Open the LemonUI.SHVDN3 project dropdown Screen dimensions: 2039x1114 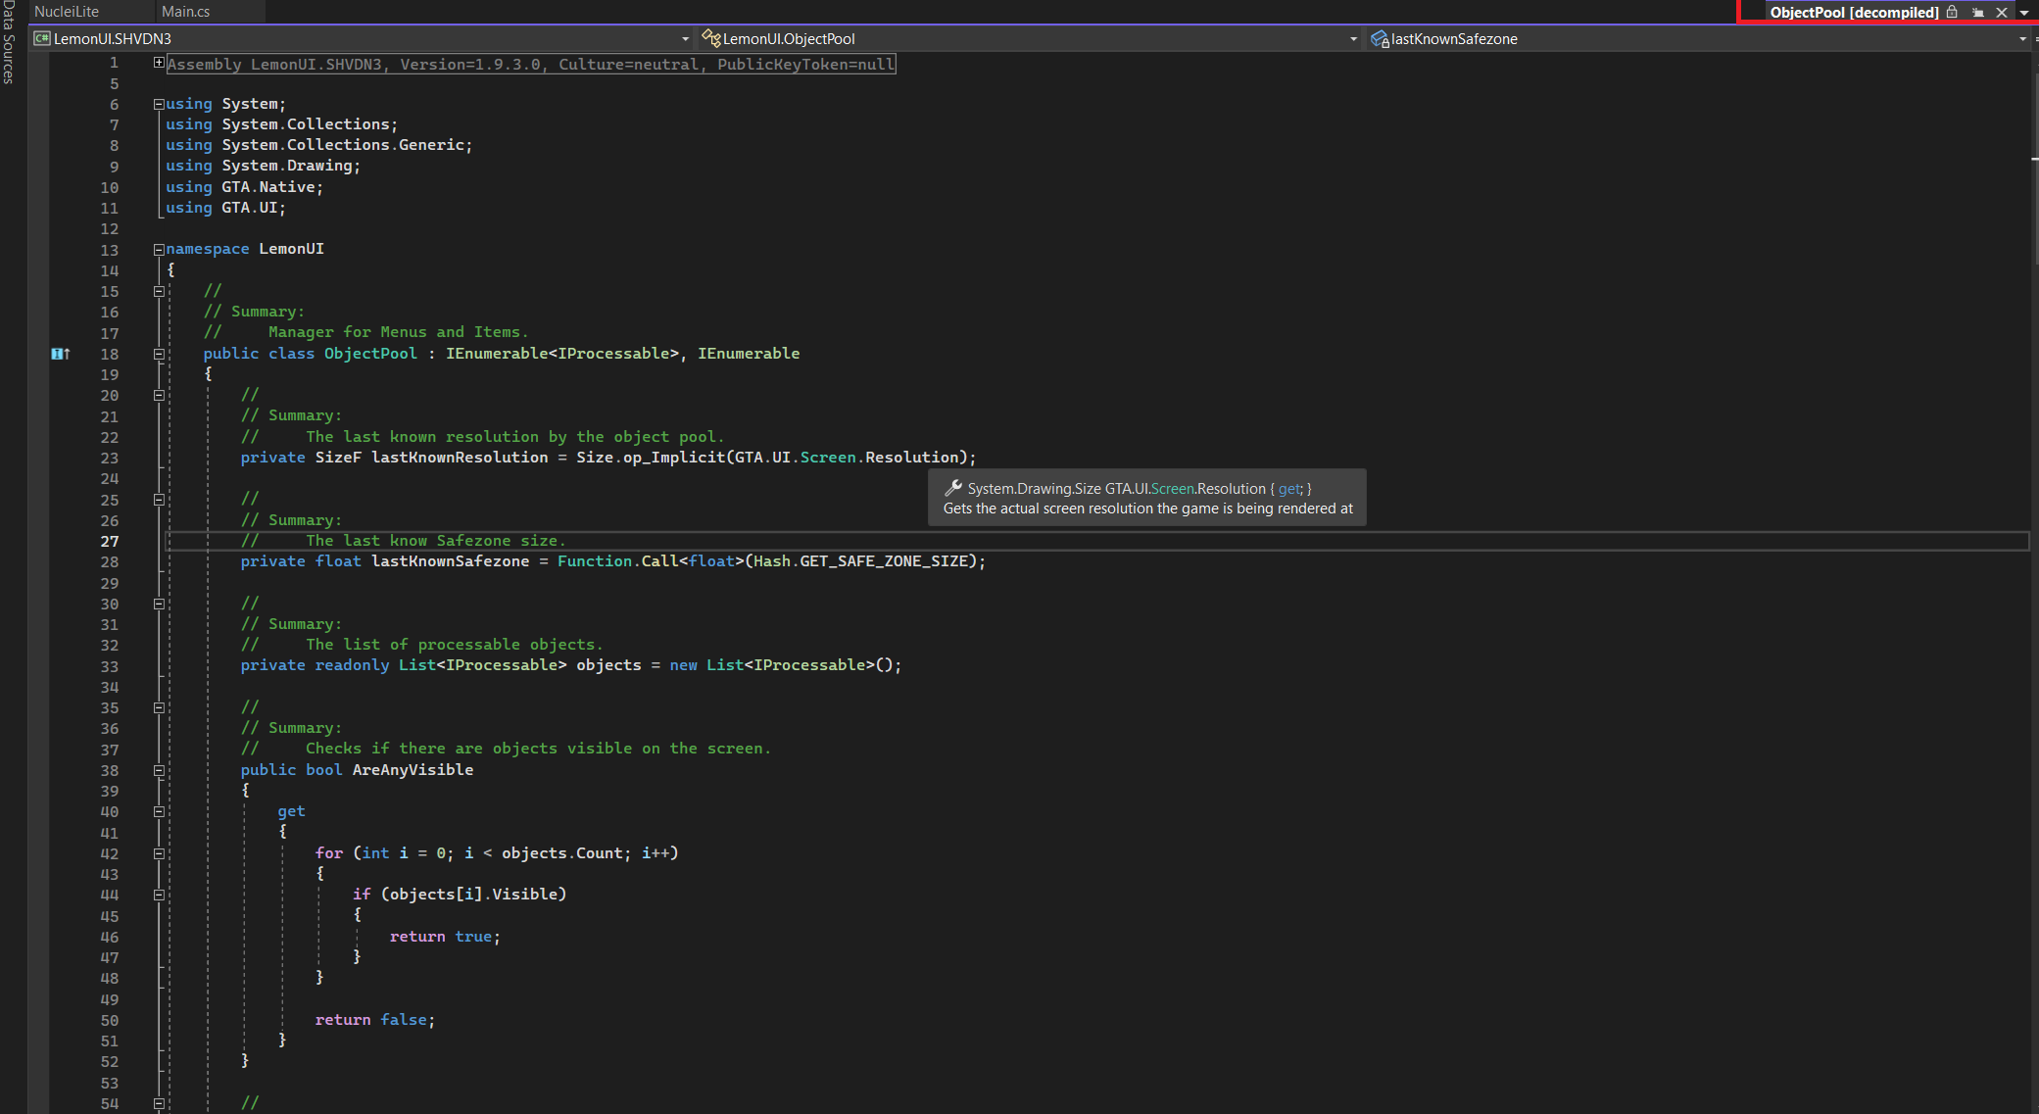(685, 39)
